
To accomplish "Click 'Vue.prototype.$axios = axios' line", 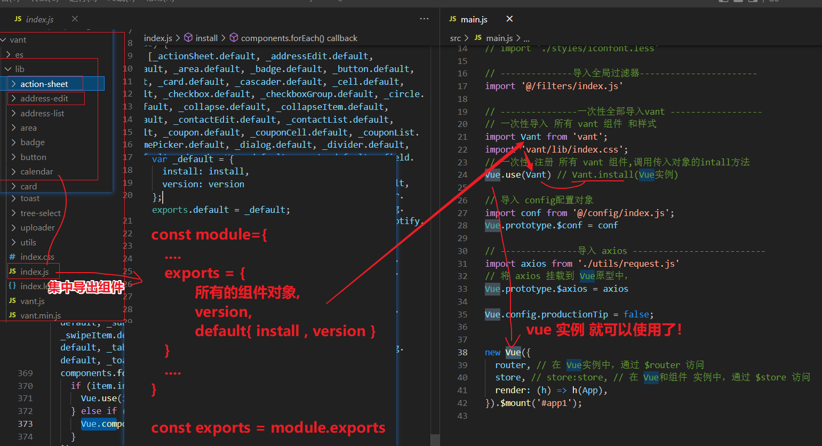I will tap(556, 289).
